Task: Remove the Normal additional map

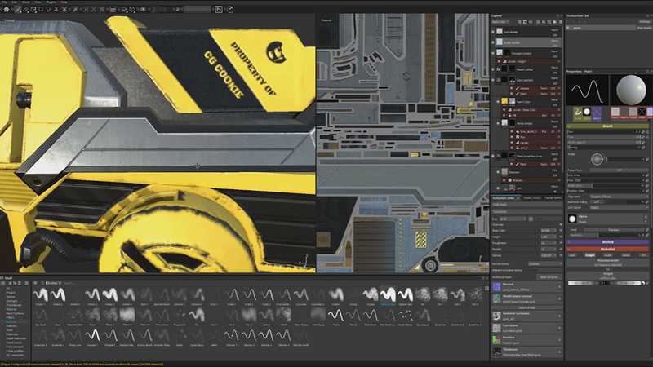Action: coord(559,287)
